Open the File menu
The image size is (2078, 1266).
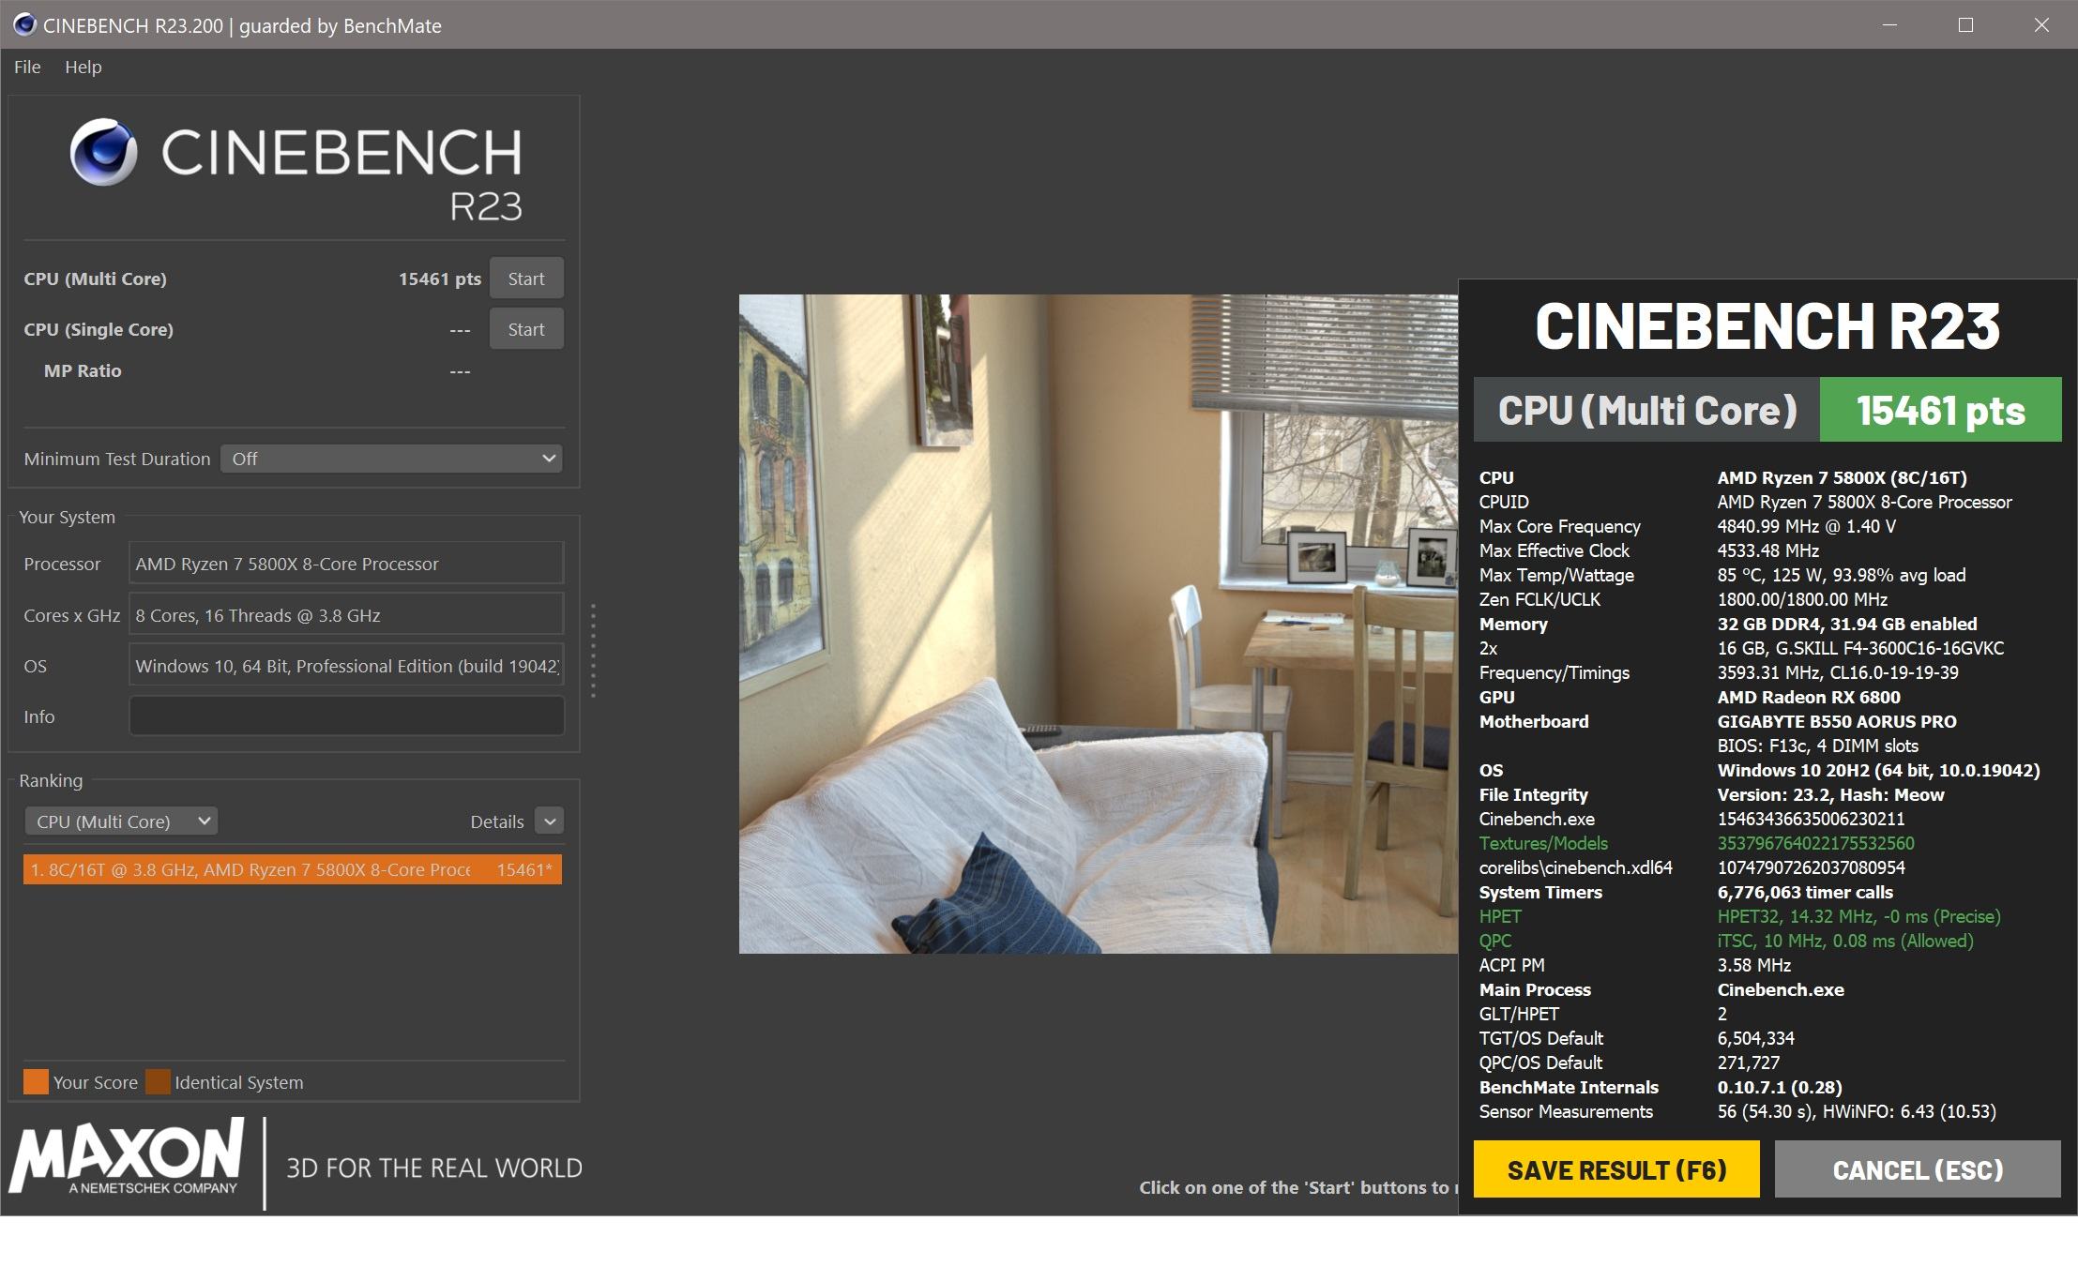tap(27, 67)
